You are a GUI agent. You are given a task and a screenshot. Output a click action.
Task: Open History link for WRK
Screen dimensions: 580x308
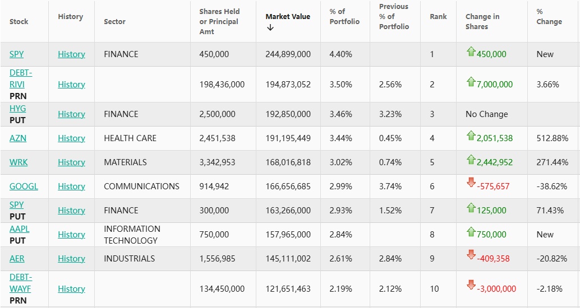(x=71, y=162)
